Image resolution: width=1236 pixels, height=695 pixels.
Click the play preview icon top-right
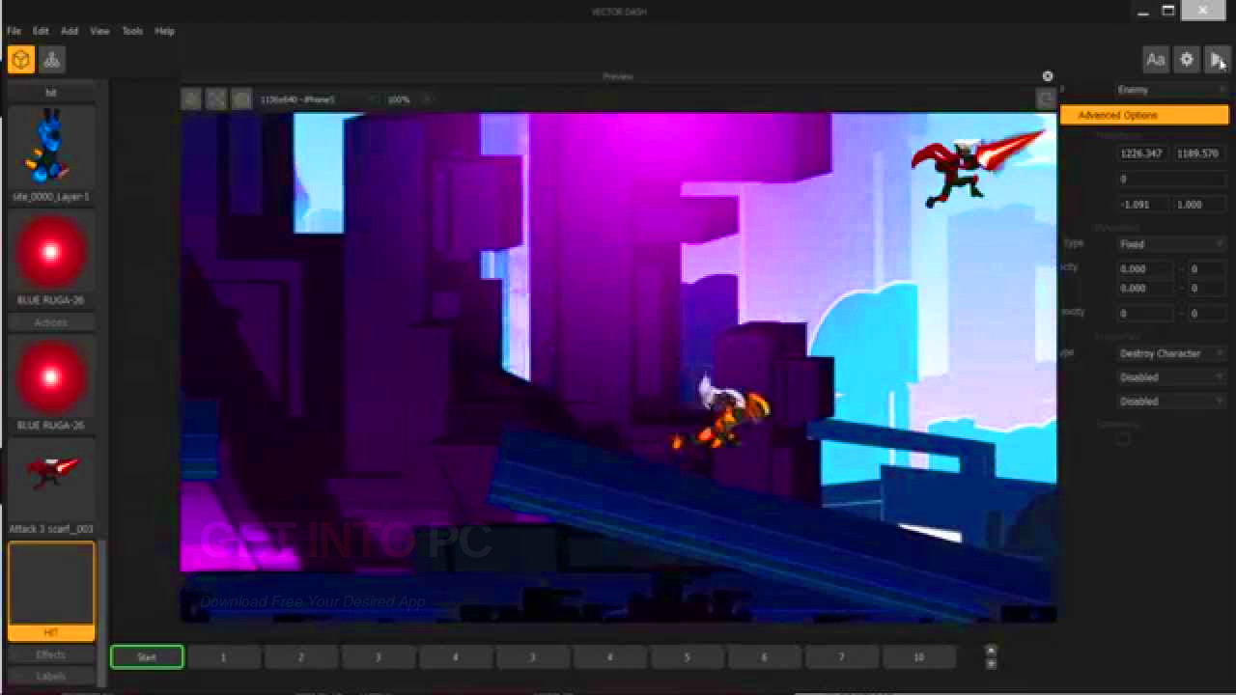1217,60
